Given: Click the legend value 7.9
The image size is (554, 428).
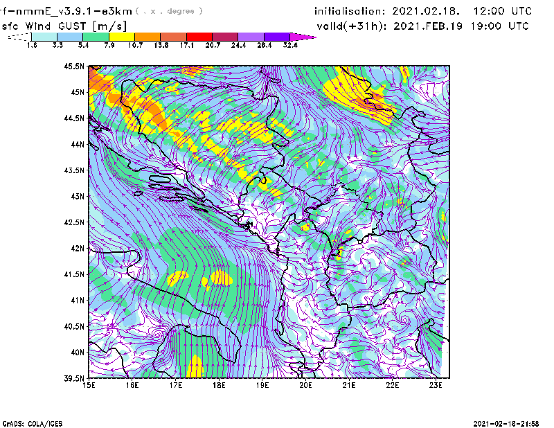Looking at the screenshot, I should [109, 45].
